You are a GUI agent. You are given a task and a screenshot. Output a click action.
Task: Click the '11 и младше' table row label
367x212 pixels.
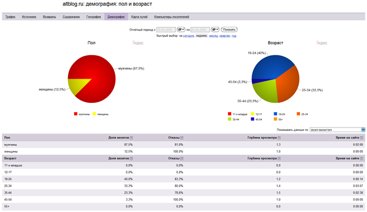pos(13,165)
